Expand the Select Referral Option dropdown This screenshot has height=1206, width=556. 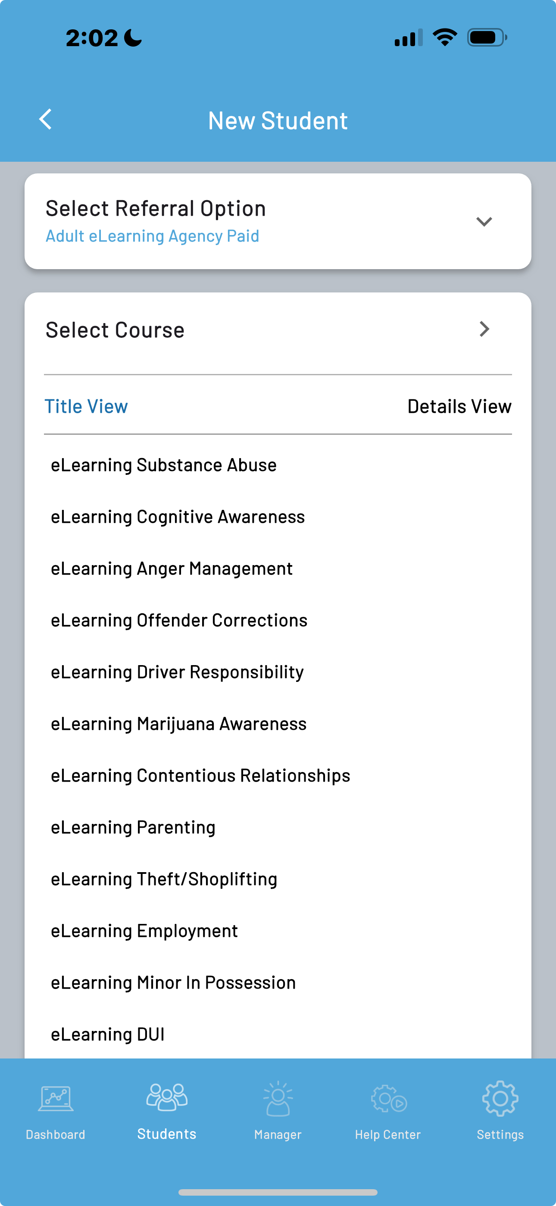point(484,221)
